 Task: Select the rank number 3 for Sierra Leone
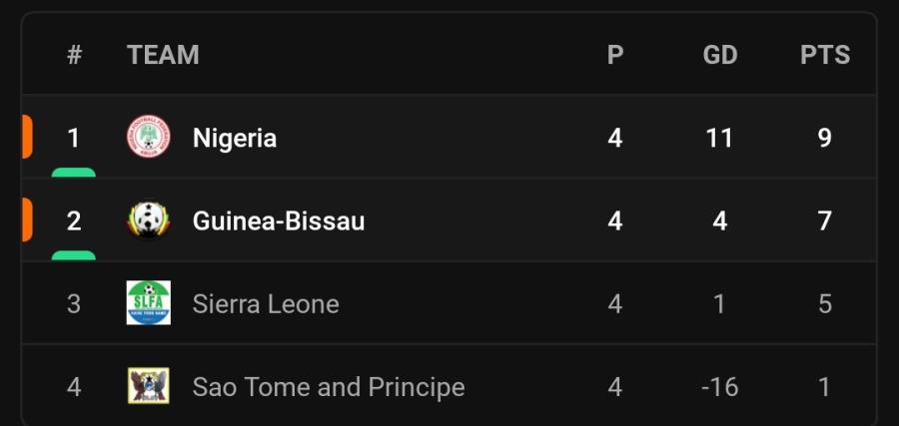pyautogui.click(x=73, y=304)
